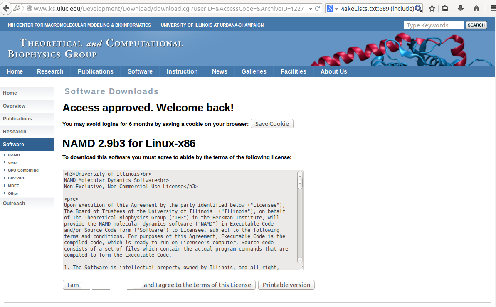Reload the page with the refresh icon
Image resolution: width=496 pixels, height=307 pixels.
[x=318, y=8]
